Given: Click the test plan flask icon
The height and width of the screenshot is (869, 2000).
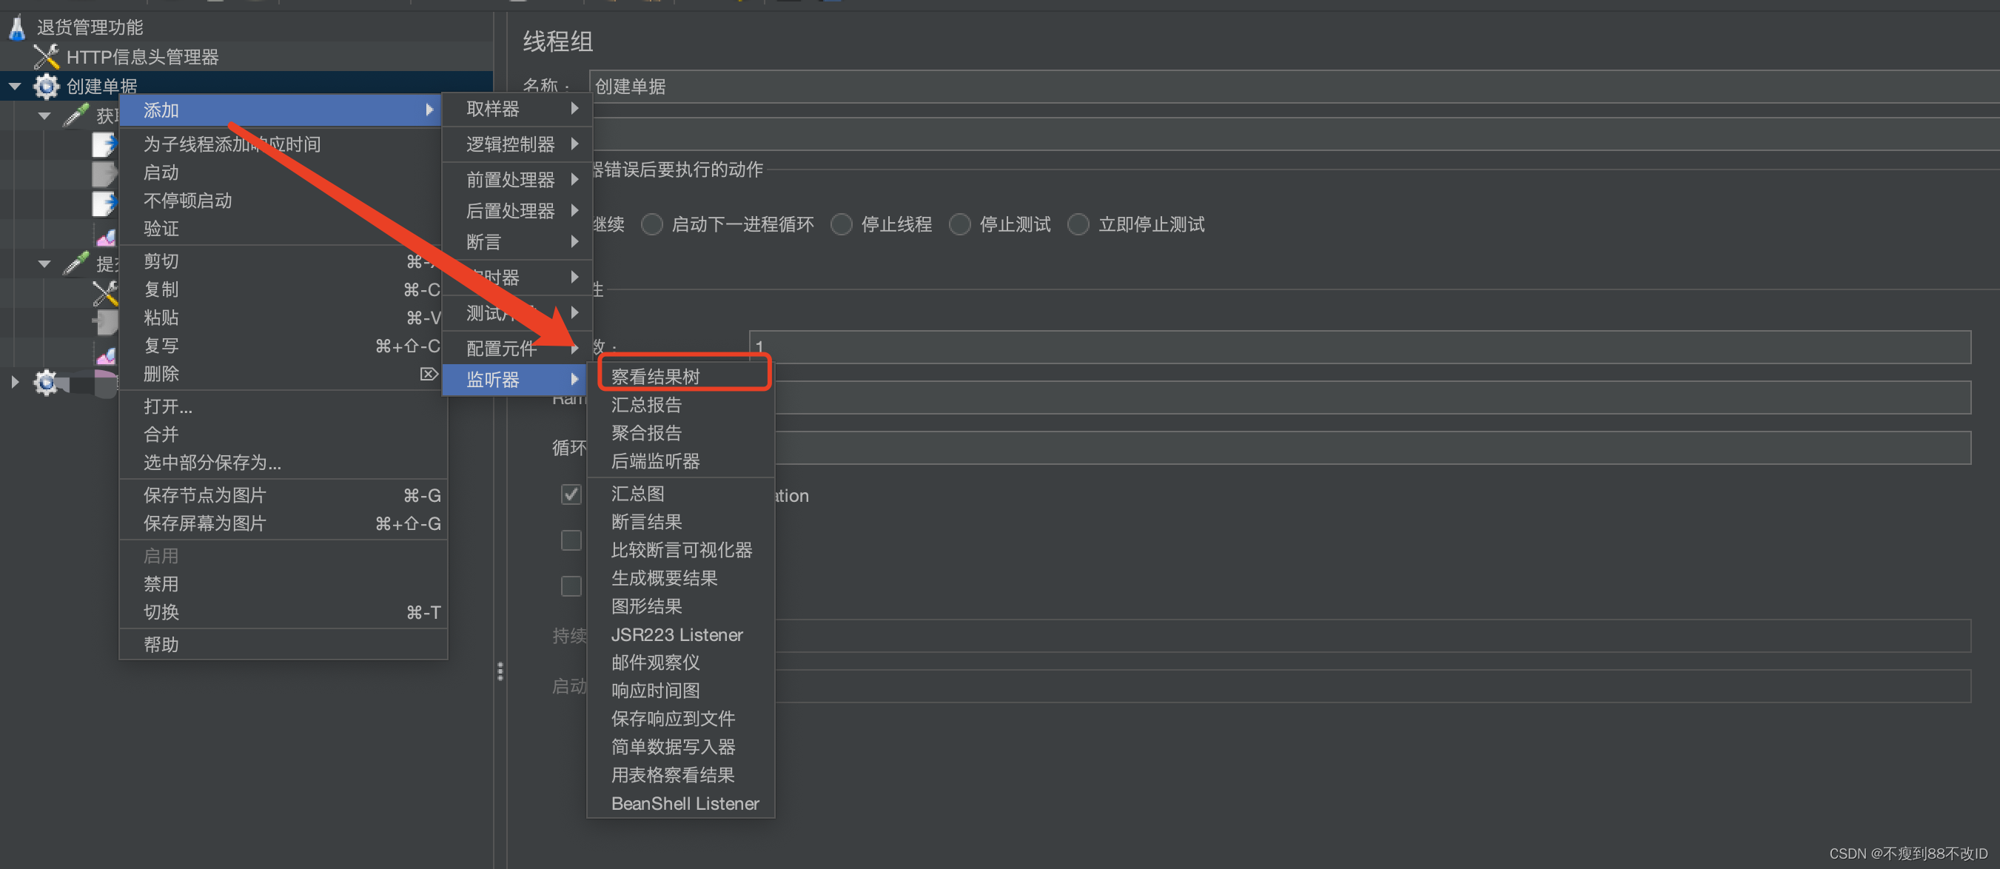Looking at the screenshot, I should tap(17, 28).
